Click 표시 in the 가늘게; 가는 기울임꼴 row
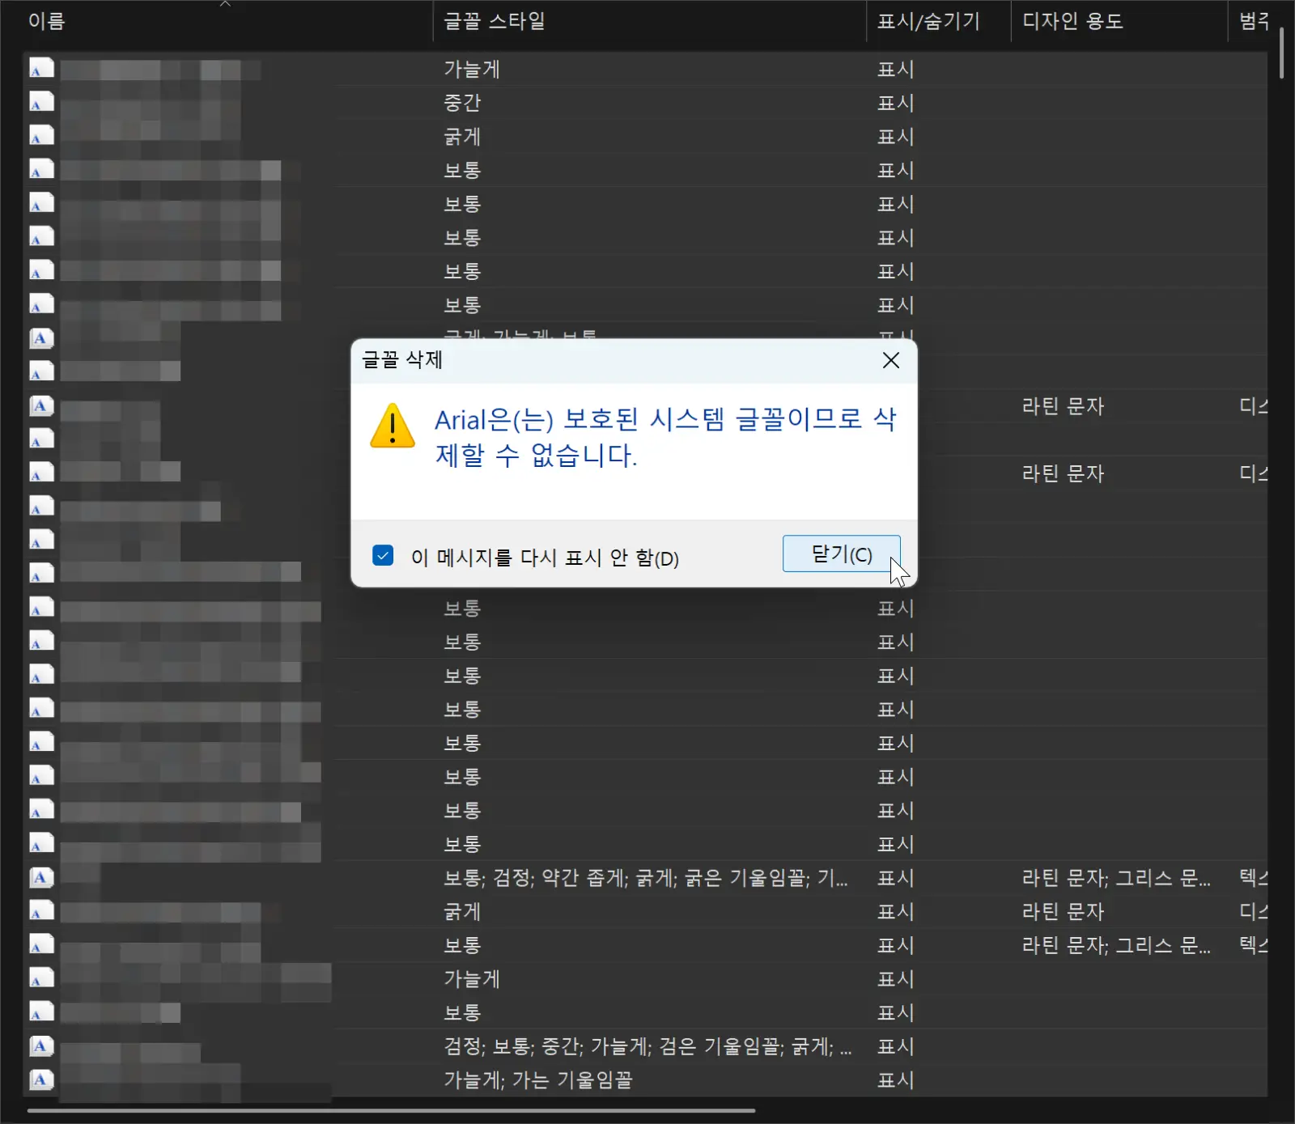1295x1124 pixels. pyautogui.click(x=896, y=1080)
